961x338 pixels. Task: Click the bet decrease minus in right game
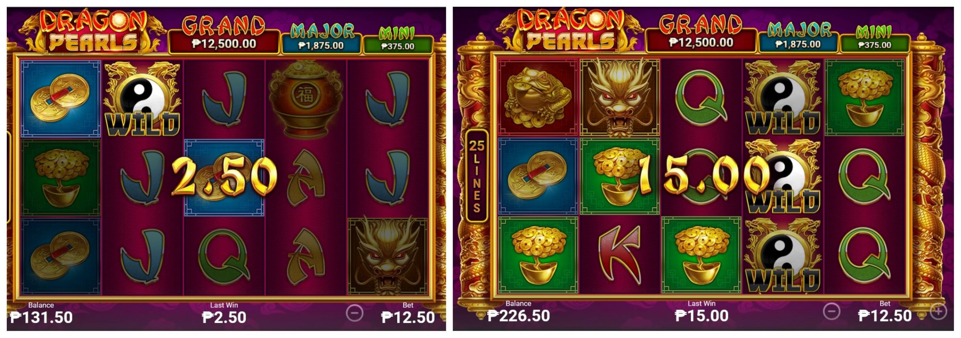pyautogui.click(x=831, y=311)
